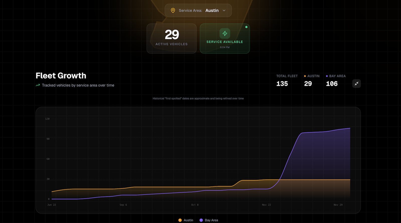Image resolution: width=401 pixels, height=223 pixels.
Task: Click the green trend arrow icon under Fleet Growth
Action: [38, 85]
